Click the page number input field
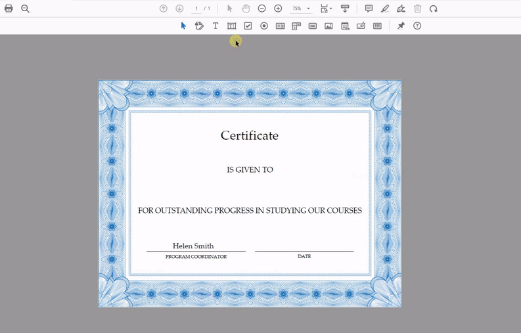This screenshot has width=521, height=333. pyautogui.click(x=196, y=9)
